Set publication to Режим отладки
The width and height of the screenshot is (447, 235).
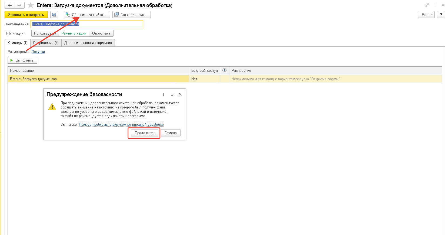click(74, 33)
